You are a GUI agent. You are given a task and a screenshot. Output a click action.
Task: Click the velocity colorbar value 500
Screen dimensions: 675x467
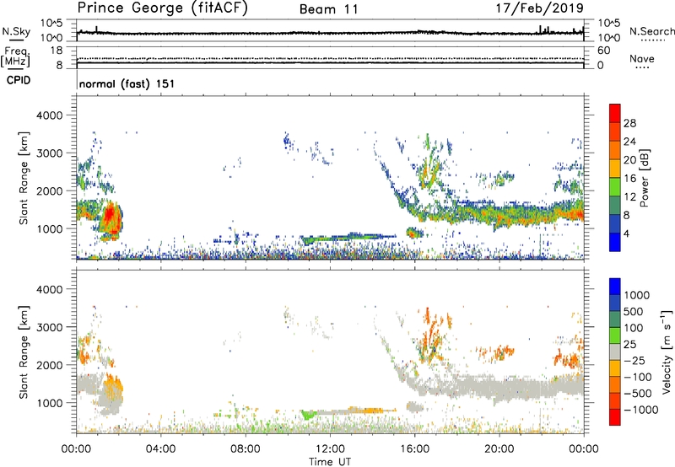click(634, 311)
